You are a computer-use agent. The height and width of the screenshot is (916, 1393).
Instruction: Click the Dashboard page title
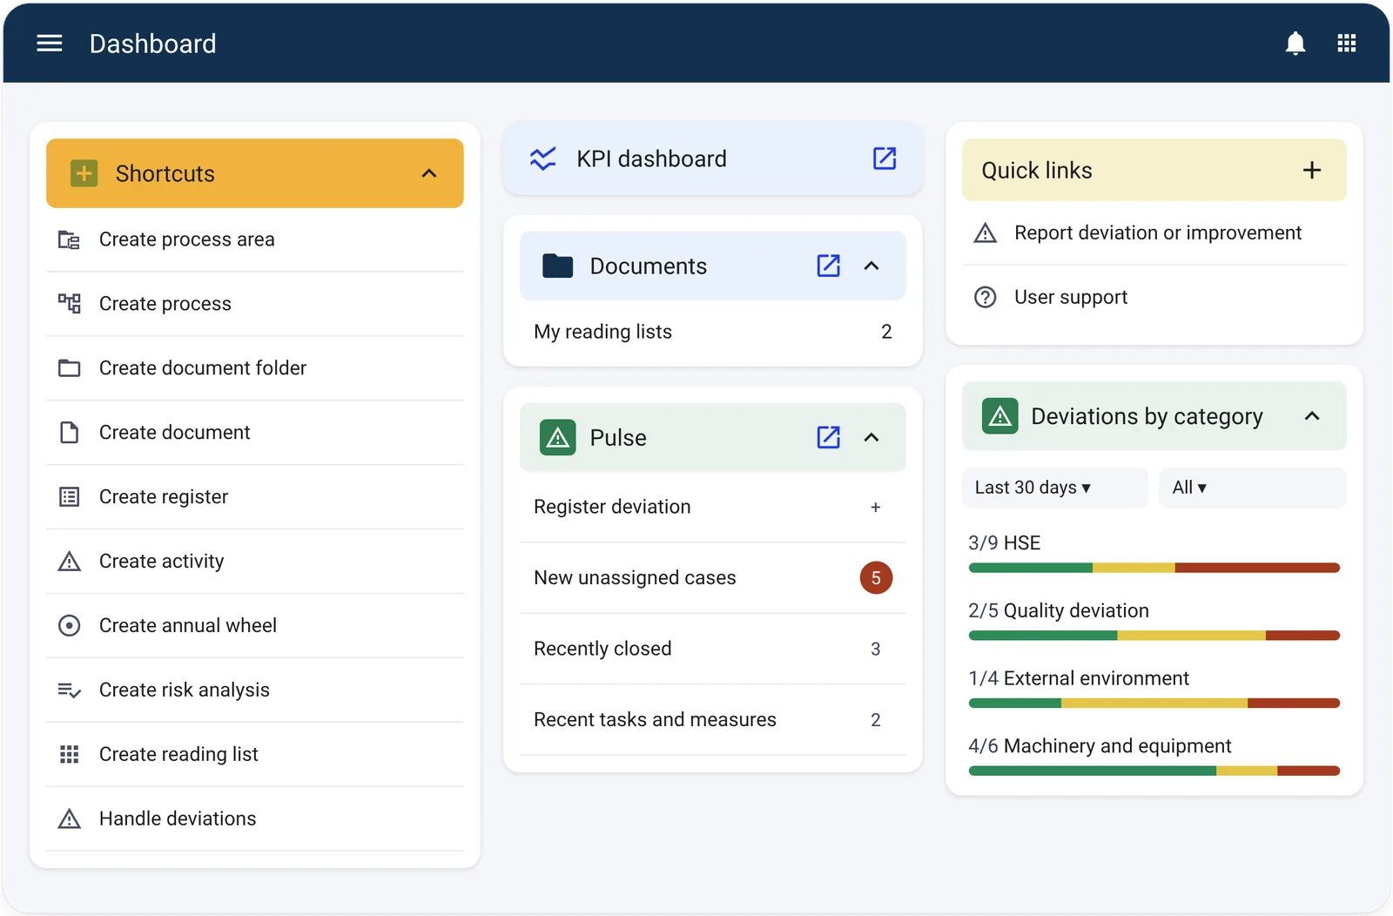tap(153, 44)
